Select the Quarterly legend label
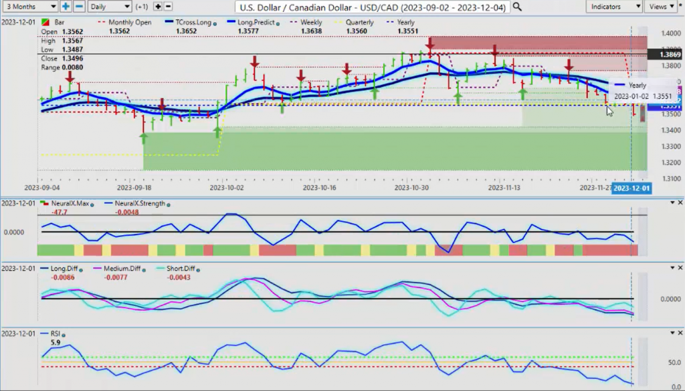Viewport: 685px width, 391px height. pyautogui.click(x=359, y=22)
